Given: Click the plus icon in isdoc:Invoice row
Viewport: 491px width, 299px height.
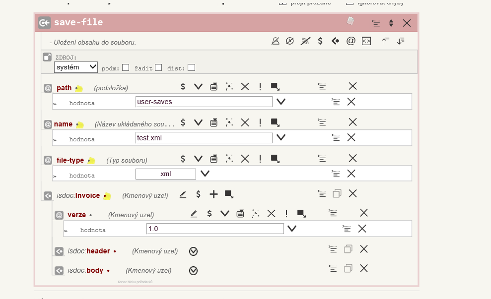Looking at the screenshot, I should (x=213, y=194).
